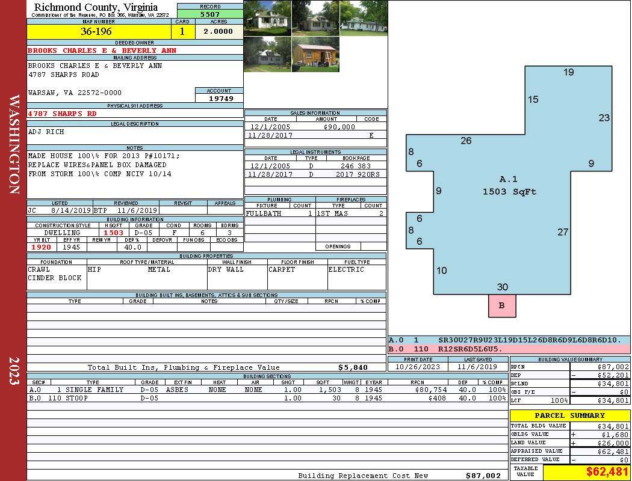Click the deeded owner name in red
This screenshot has height=481, width=632.
coord(102,51)
